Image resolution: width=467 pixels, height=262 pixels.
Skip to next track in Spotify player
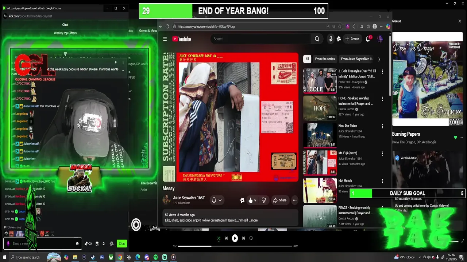244,238
